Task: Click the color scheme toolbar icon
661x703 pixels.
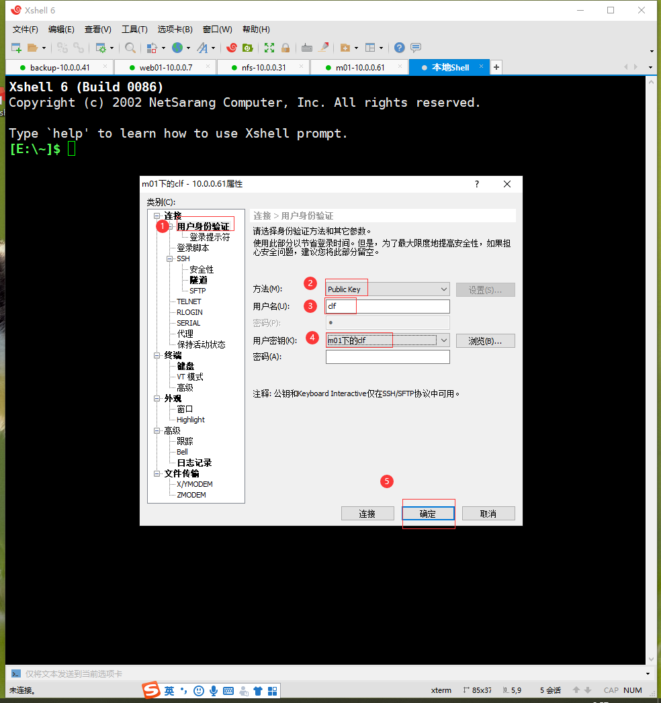Action: [152, 48]
